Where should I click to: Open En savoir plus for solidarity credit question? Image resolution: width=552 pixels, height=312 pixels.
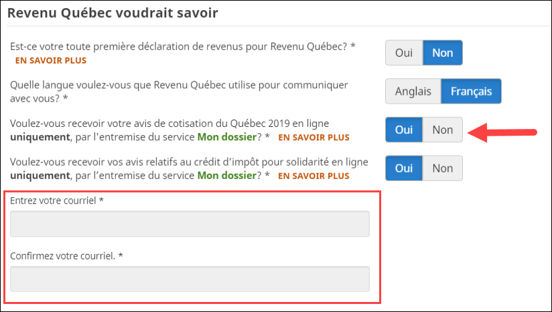pos(314,176)
